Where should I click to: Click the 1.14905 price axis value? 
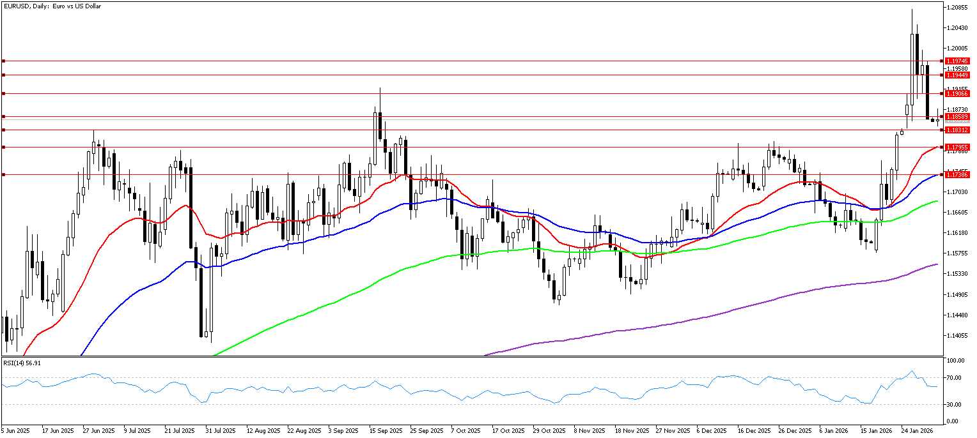coord(958,294)
